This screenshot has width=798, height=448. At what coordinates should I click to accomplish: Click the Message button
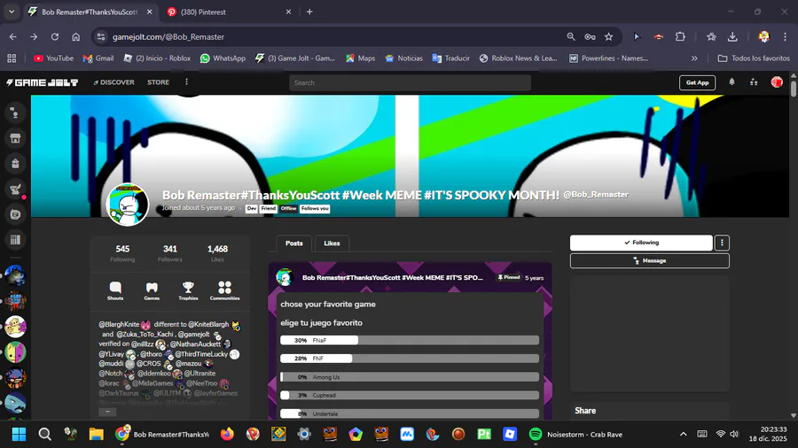pyautogui.click(x=649, y=260)
